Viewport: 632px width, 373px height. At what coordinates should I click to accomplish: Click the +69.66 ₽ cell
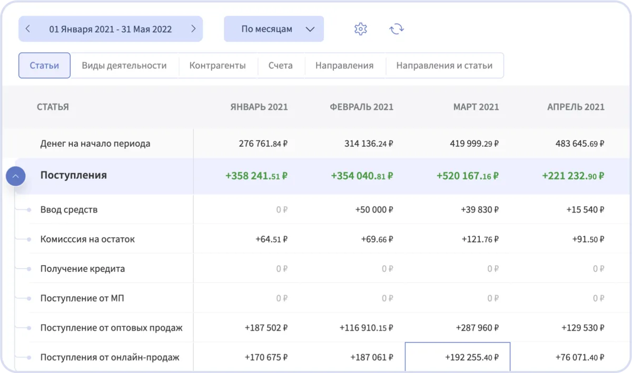(x=377, y=239)
